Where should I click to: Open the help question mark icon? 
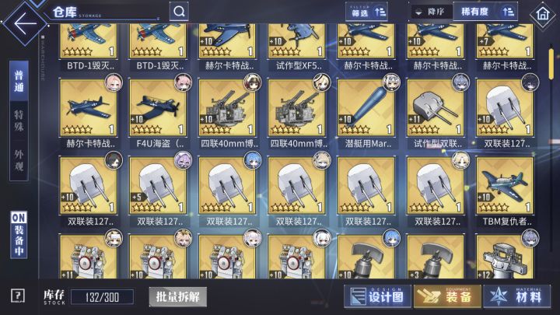tap(17, 296)
